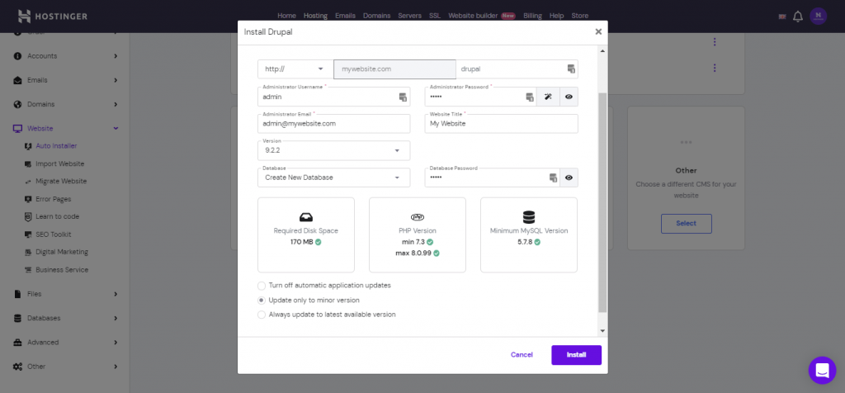Image resolution: width=845 pixels, height=393 pixels.
Task: Expand the Domains sidebar section
Action: point(116,105)
